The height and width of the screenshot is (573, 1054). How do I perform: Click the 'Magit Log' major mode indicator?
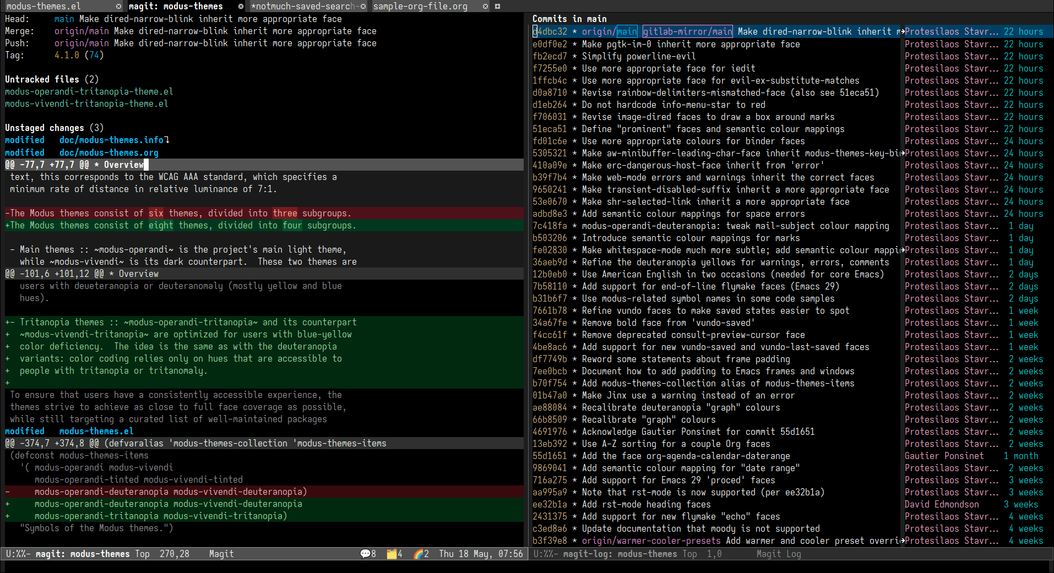[x=779, y=554]
